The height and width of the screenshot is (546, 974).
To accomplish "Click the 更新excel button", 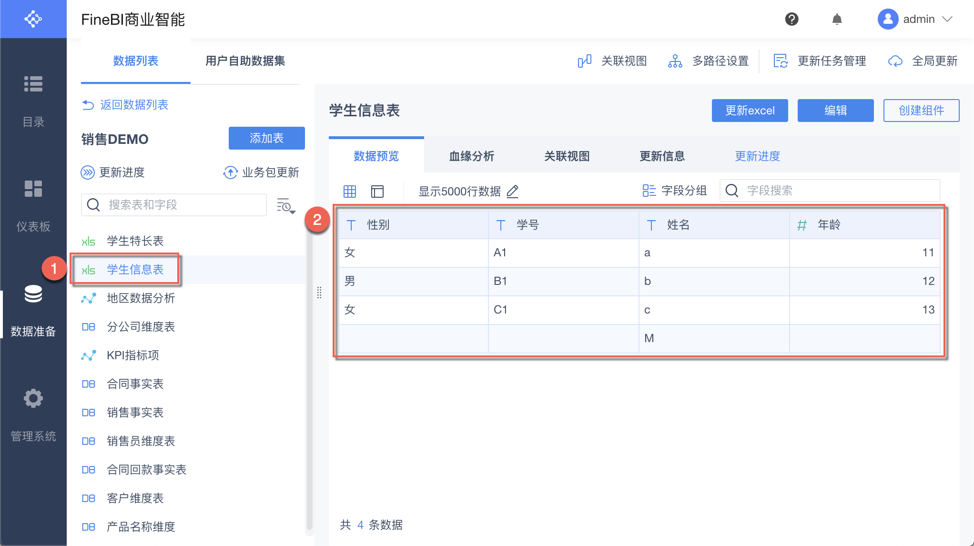I will (750, 111).
